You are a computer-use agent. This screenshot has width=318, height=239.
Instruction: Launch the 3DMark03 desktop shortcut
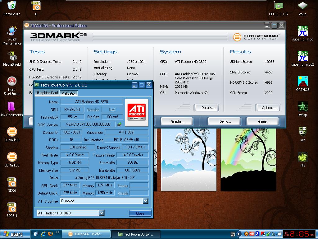coord(12,159)
